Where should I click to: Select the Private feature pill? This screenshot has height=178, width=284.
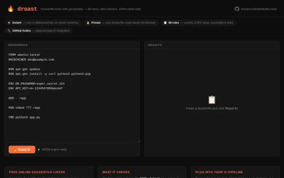pyautogui.click(x=121, y=23)
